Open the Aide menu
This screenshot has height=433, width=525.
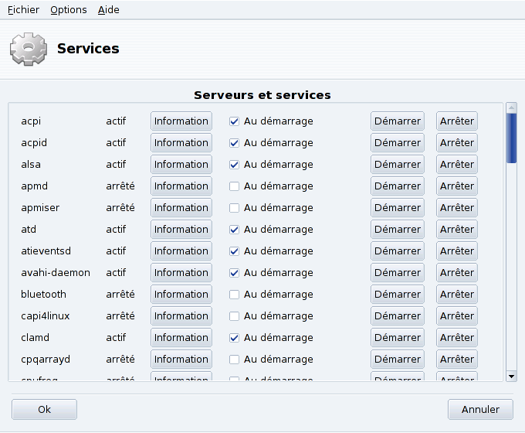109,10
